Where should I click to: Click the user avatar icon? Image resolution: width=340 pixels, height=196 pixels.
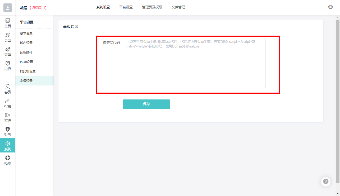[8, 8]
